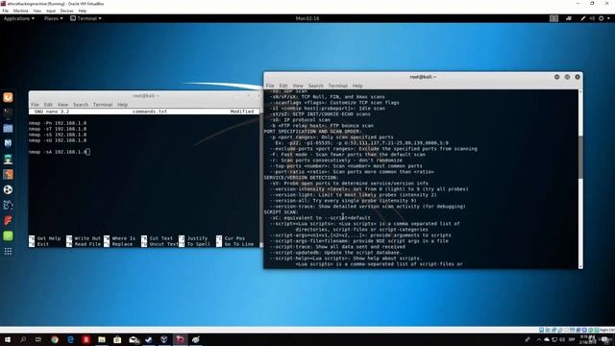Open Terminal menu in nano terminal window
615x346 pixels.
click(103, 105)
